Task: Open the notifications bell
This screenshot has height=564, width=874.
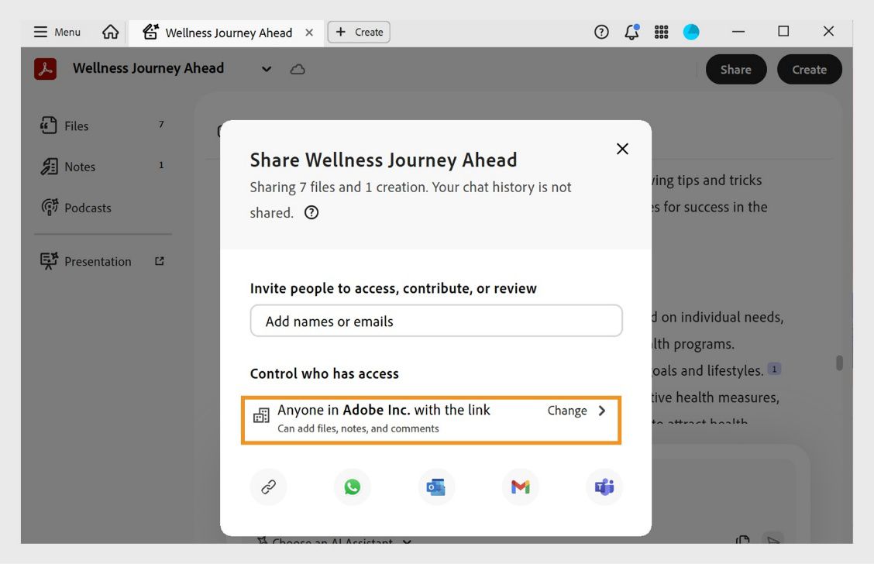Action: (631, 32)
